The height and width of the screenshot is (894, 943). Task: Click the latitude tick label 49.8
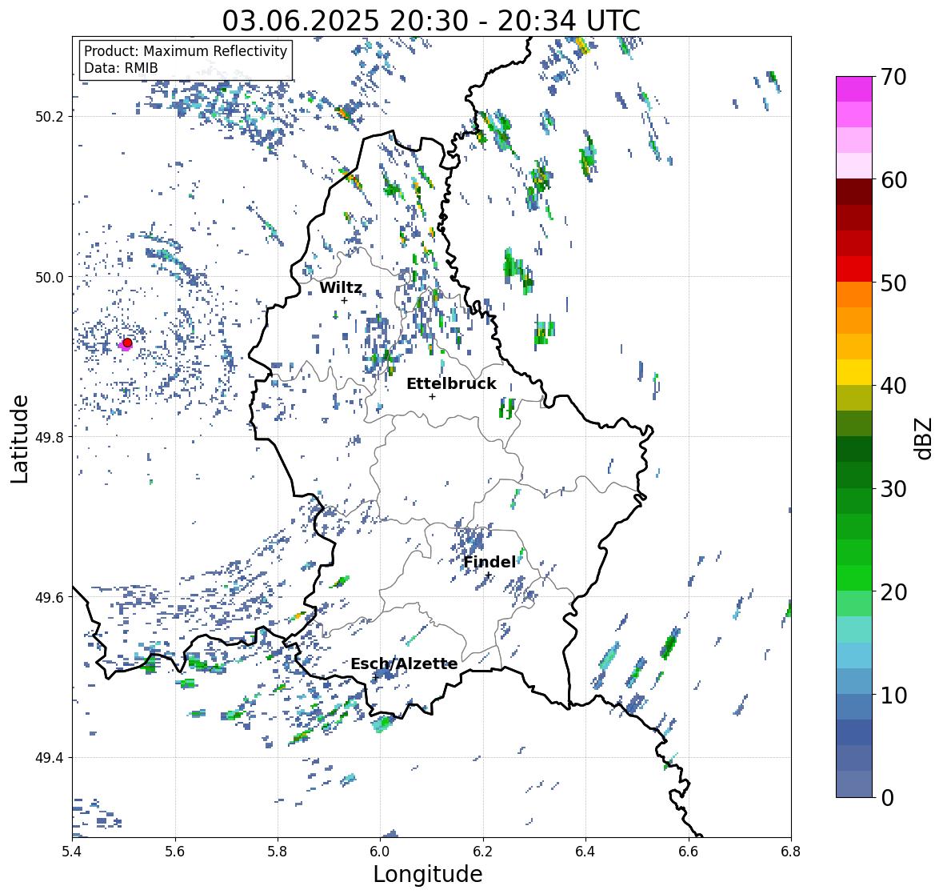click(x=50, y=437)
